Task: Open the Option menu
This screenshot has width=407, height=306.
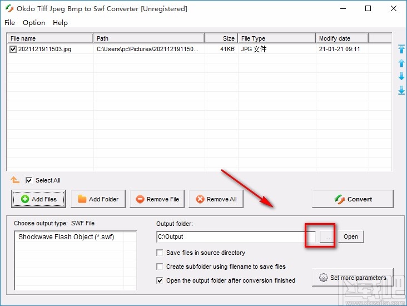Action: [34, 23]
